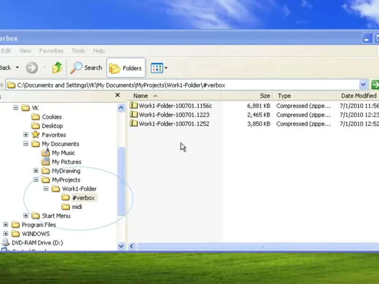Open the Favorites menu
379x284 pixels.
(51, 51)
